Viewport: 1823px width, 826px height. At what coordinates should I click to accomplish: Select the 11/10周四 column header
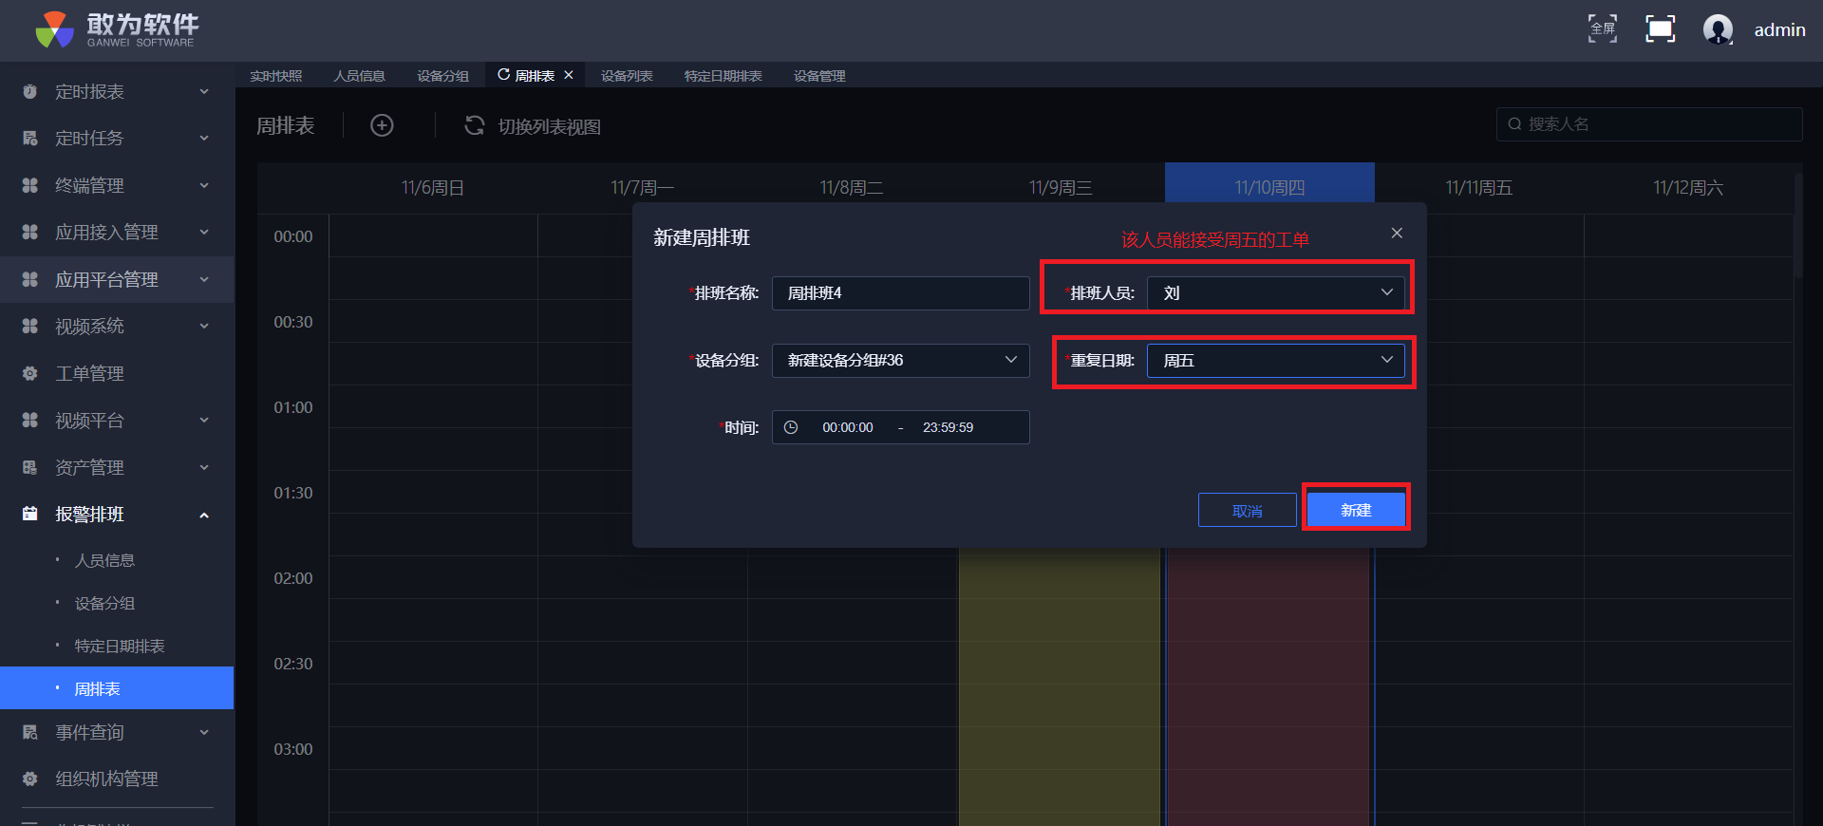point(1269,187)
